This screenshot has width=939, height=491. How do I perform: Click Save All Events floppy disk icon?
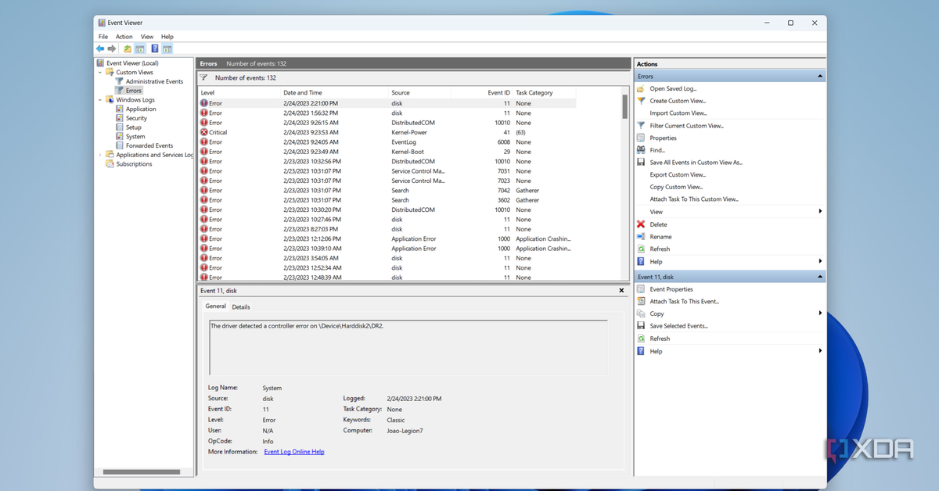pyautogui.click(x=641, y=163)
